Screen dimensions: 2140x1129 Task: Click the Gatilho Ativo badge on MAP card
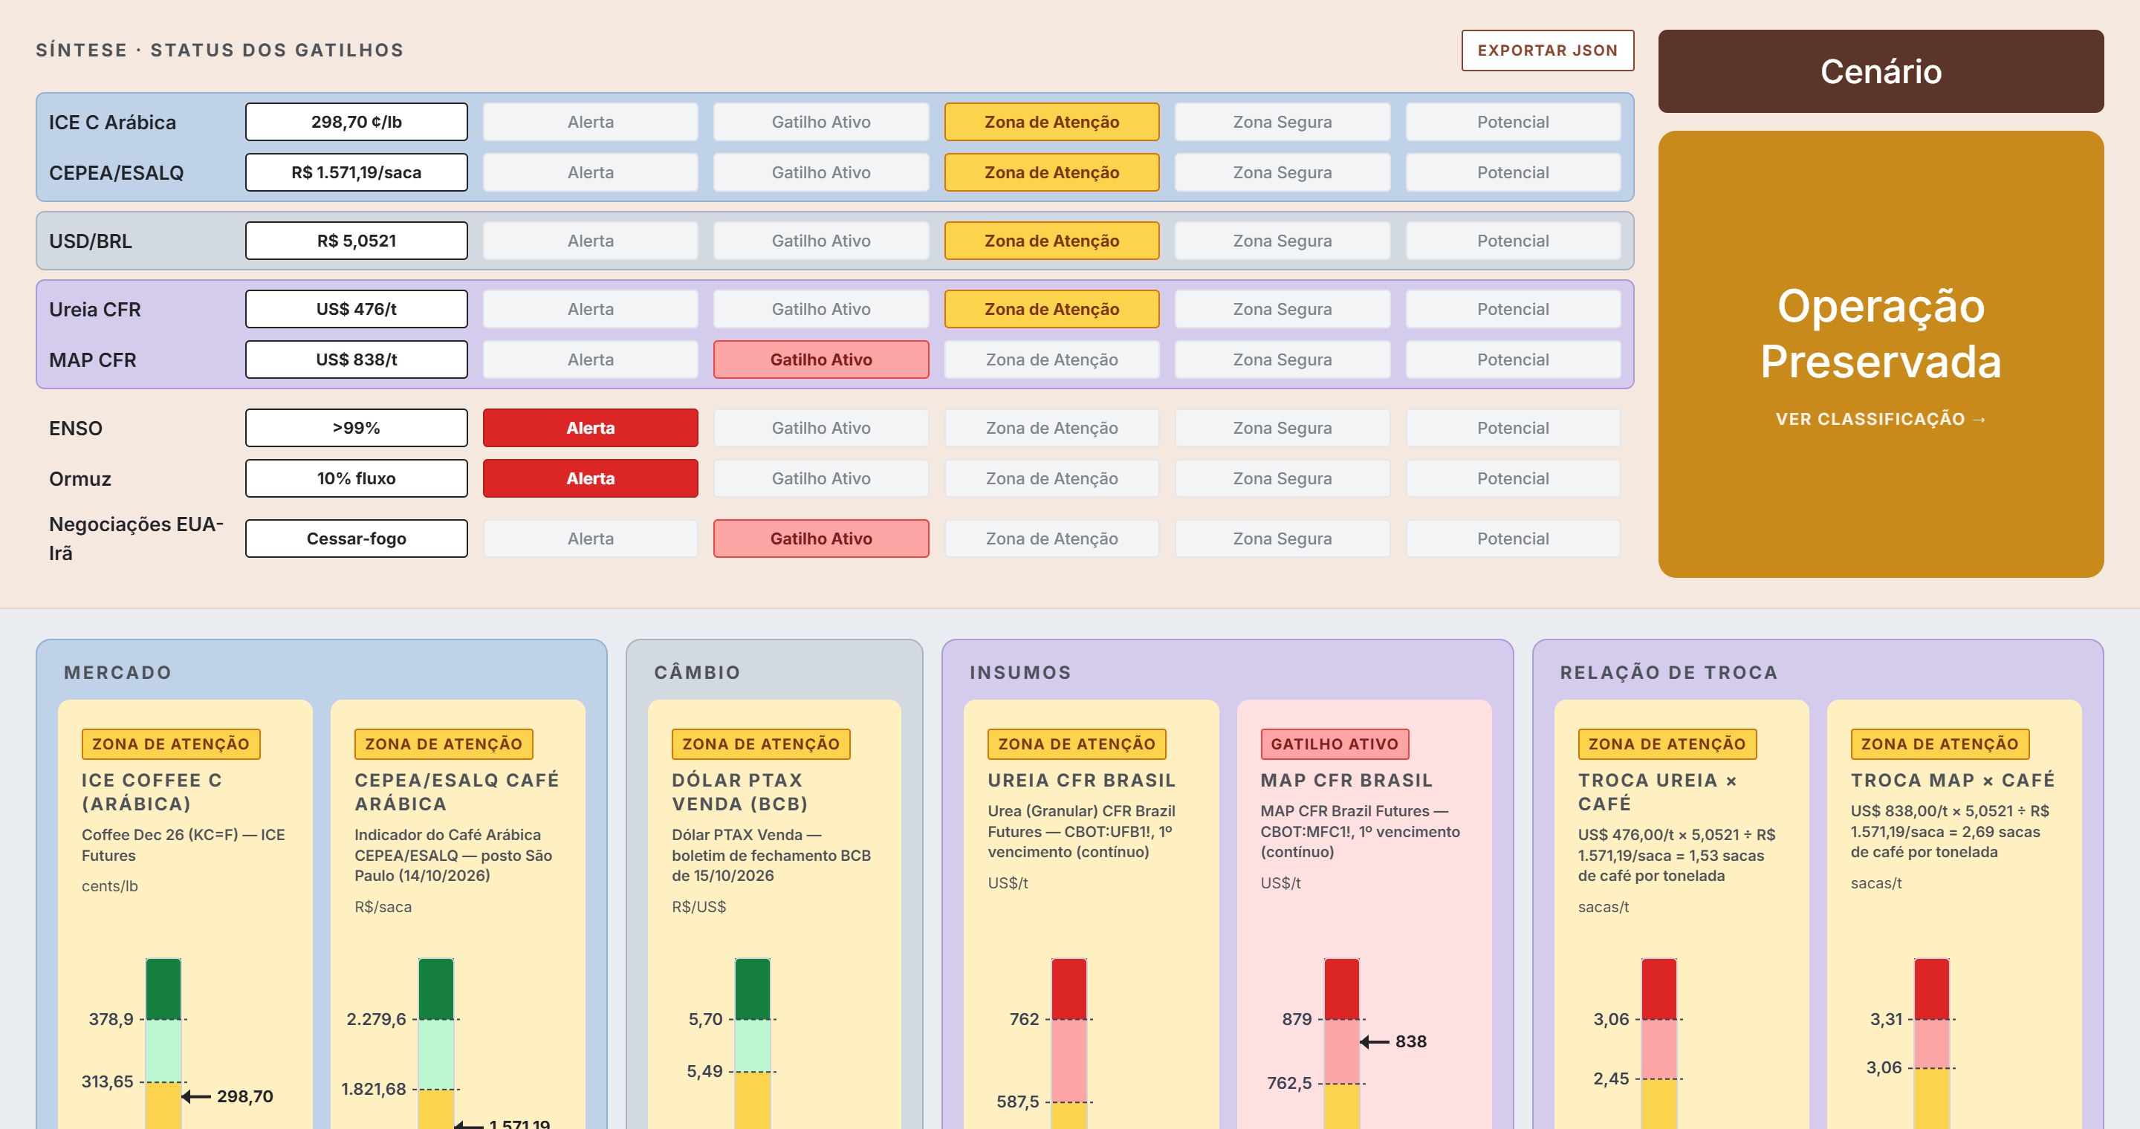coord(1335,745)
